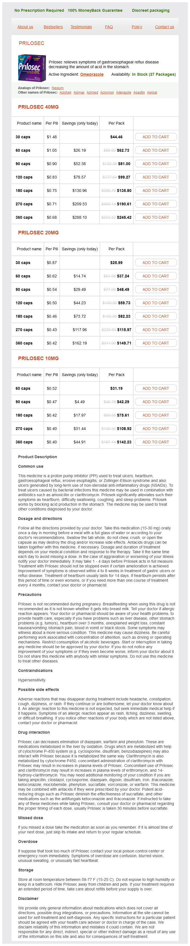Open the Acromon alternate name link
The height and width of the screenshot is (946, 190).
point(107,92)
